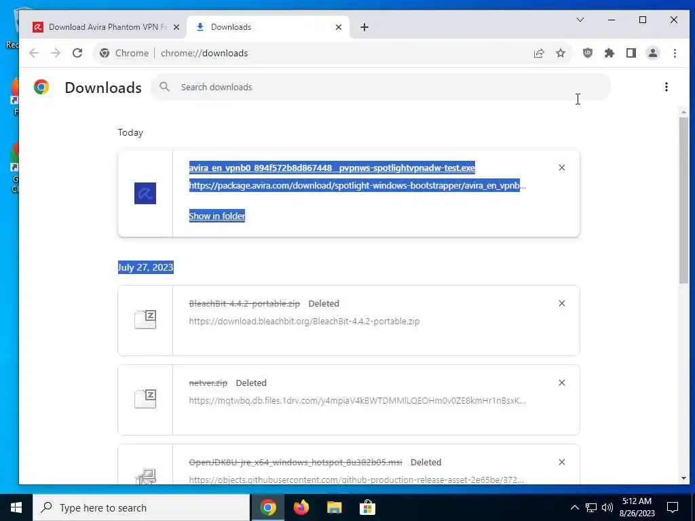The height and width of the screenshot is (521, 695).
Task: Click the Today heading
Action: coord(130,132)
